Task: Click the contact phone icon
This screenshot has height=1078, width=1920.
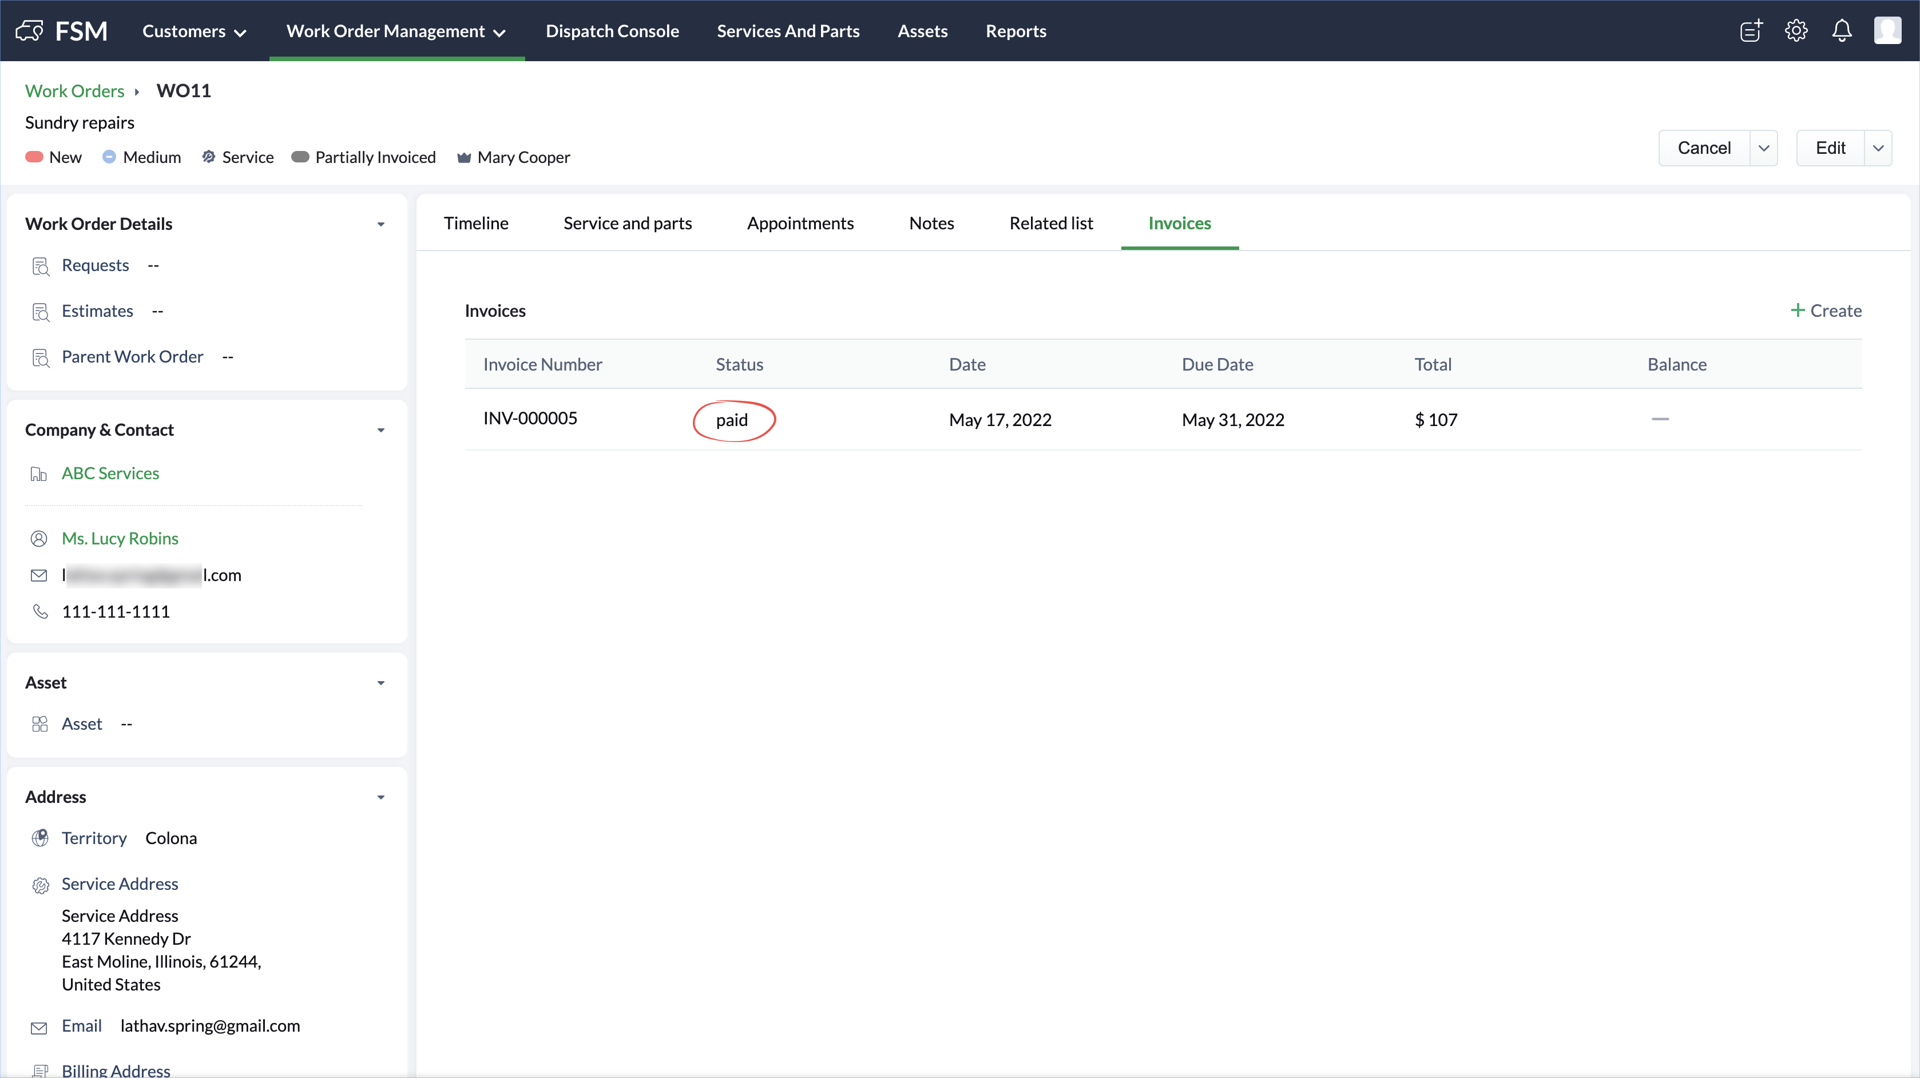Action: 40,612
